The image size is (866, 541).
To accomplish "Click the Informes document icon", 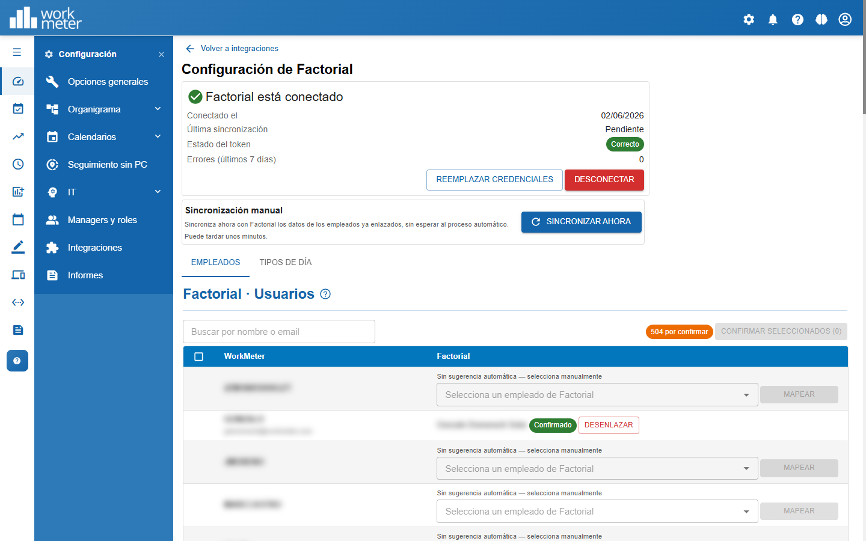I will pyautogui.click(x=52, y=275).
